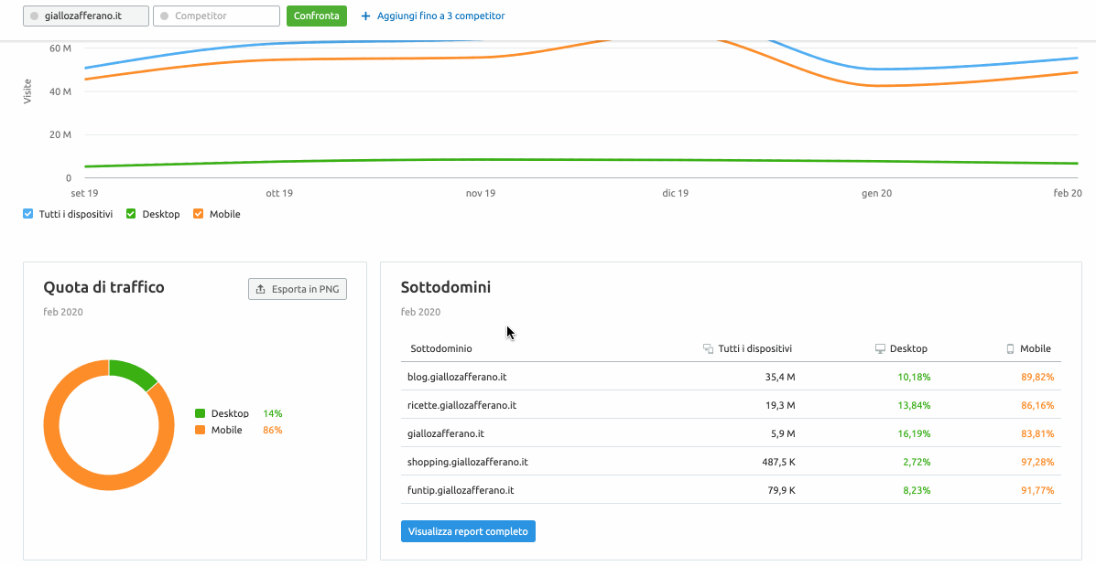1096x566 pixels.
Task: Click the export icon in Esporta in PNG
Action: coord(261,289)
